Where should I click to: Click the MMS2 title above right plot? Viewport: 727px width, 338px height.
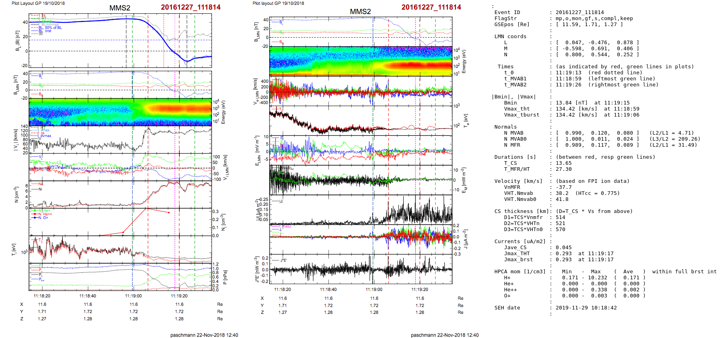pyautogui.click(x=360, y=12)
